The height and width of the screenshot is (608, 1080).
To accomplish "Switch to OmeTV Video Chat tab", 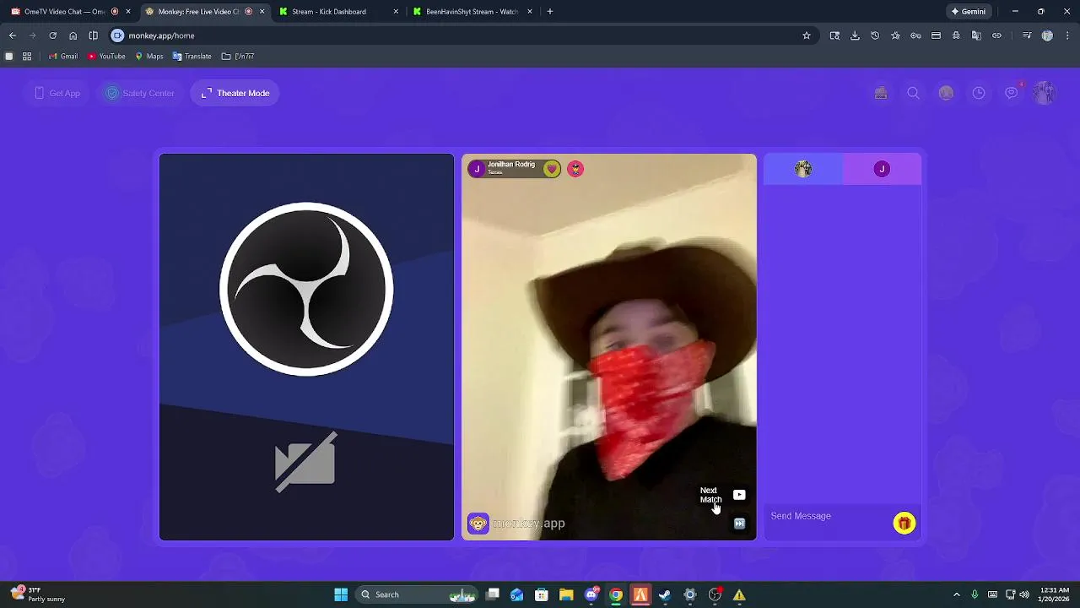I will (x=67, y=12).
